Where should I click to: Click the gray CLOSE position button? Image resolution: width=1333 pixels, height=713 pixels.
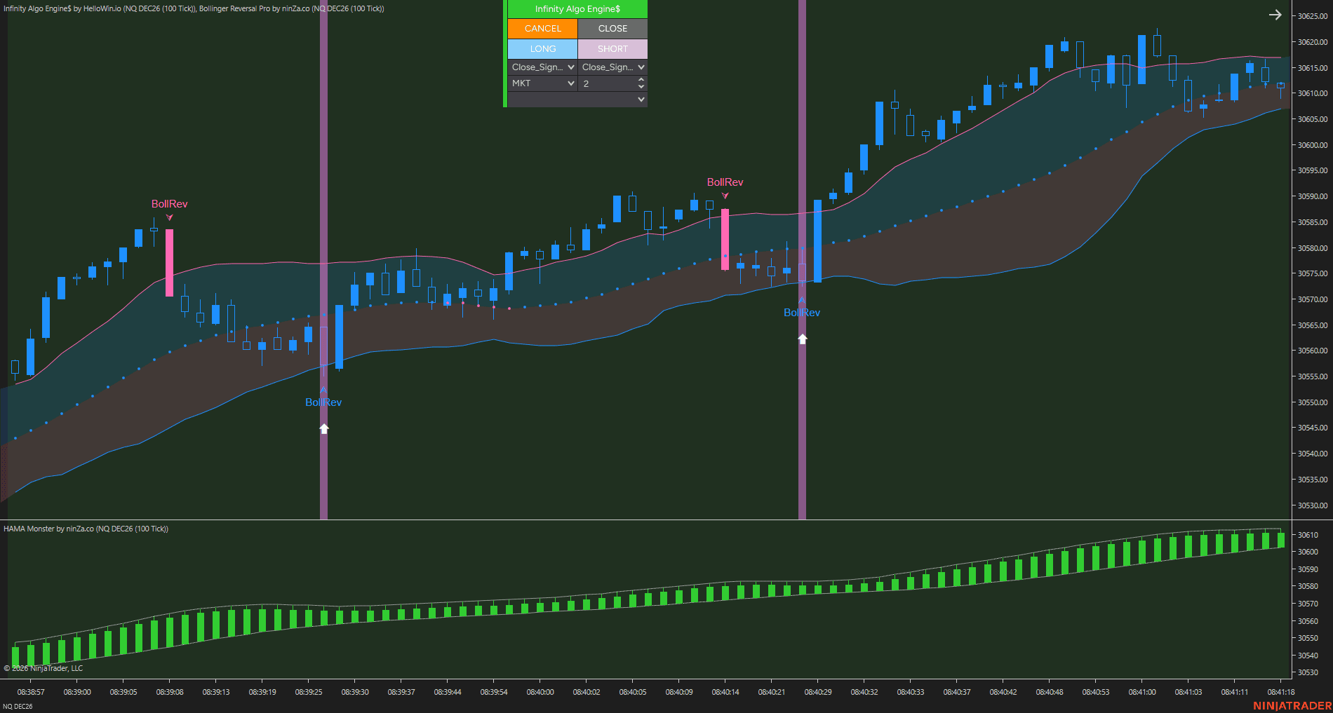click(x=612, y=29)
